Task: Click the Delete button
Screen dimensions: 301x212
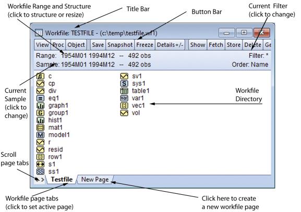Action: (x=252, y=45)
